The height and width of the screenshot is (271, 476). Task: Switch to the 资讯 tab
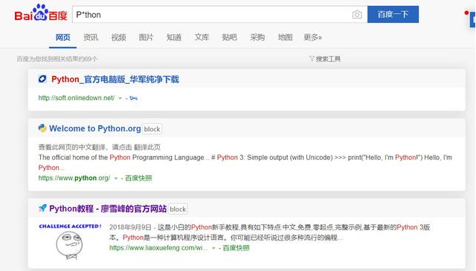tap(91, 37)
